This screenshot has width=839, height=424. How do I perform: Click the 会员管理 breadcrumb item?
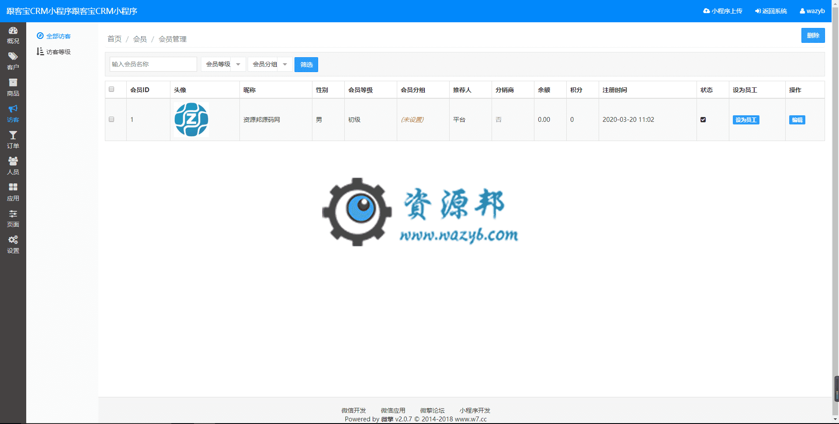click(x=173, y=39)
